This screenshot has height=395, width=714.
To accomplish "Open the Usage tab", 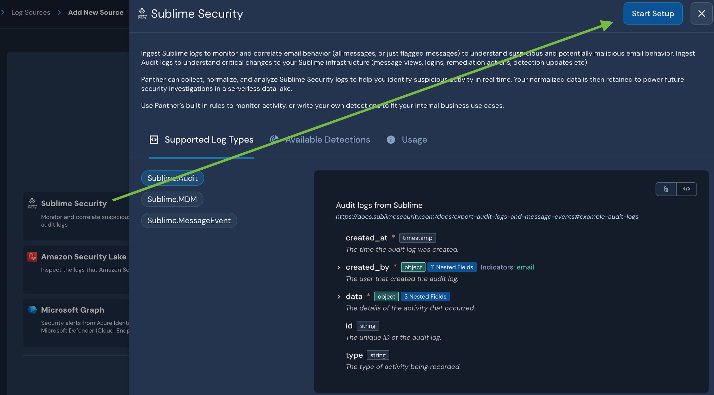I will 414,139.
